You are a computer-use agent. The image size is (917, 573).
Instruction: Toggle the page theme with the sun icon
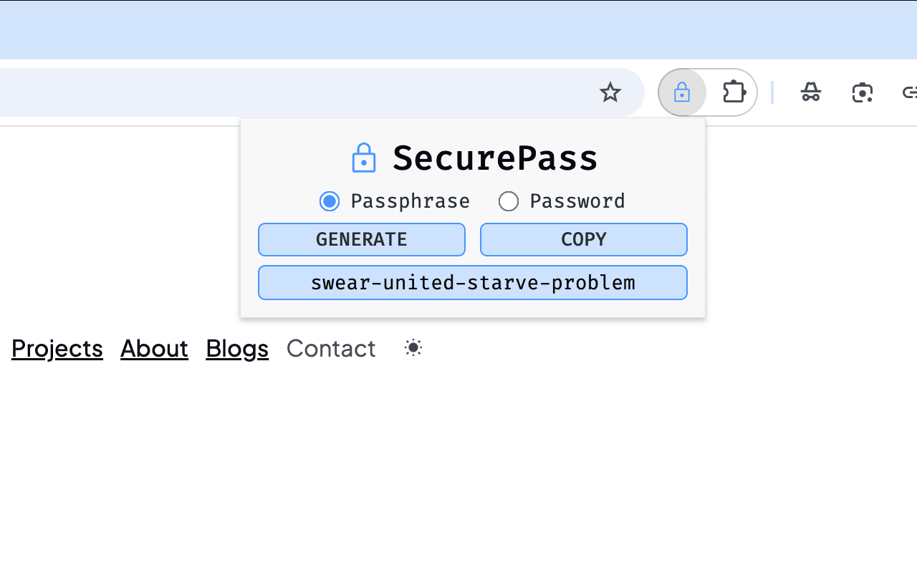coord(412,348)
